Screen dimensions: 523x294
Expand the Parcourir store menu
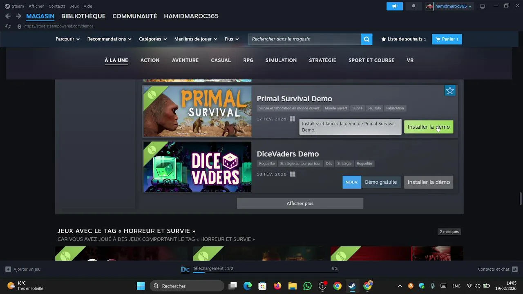(x=67, y=39)
